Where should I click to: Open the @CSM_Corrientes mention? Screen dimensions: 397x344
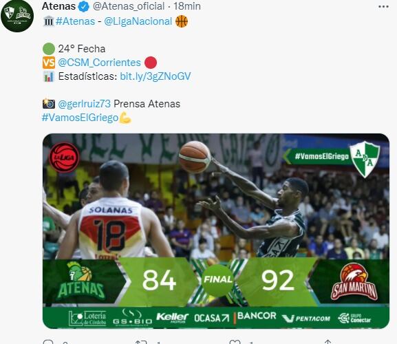click(x=99, y=63)
